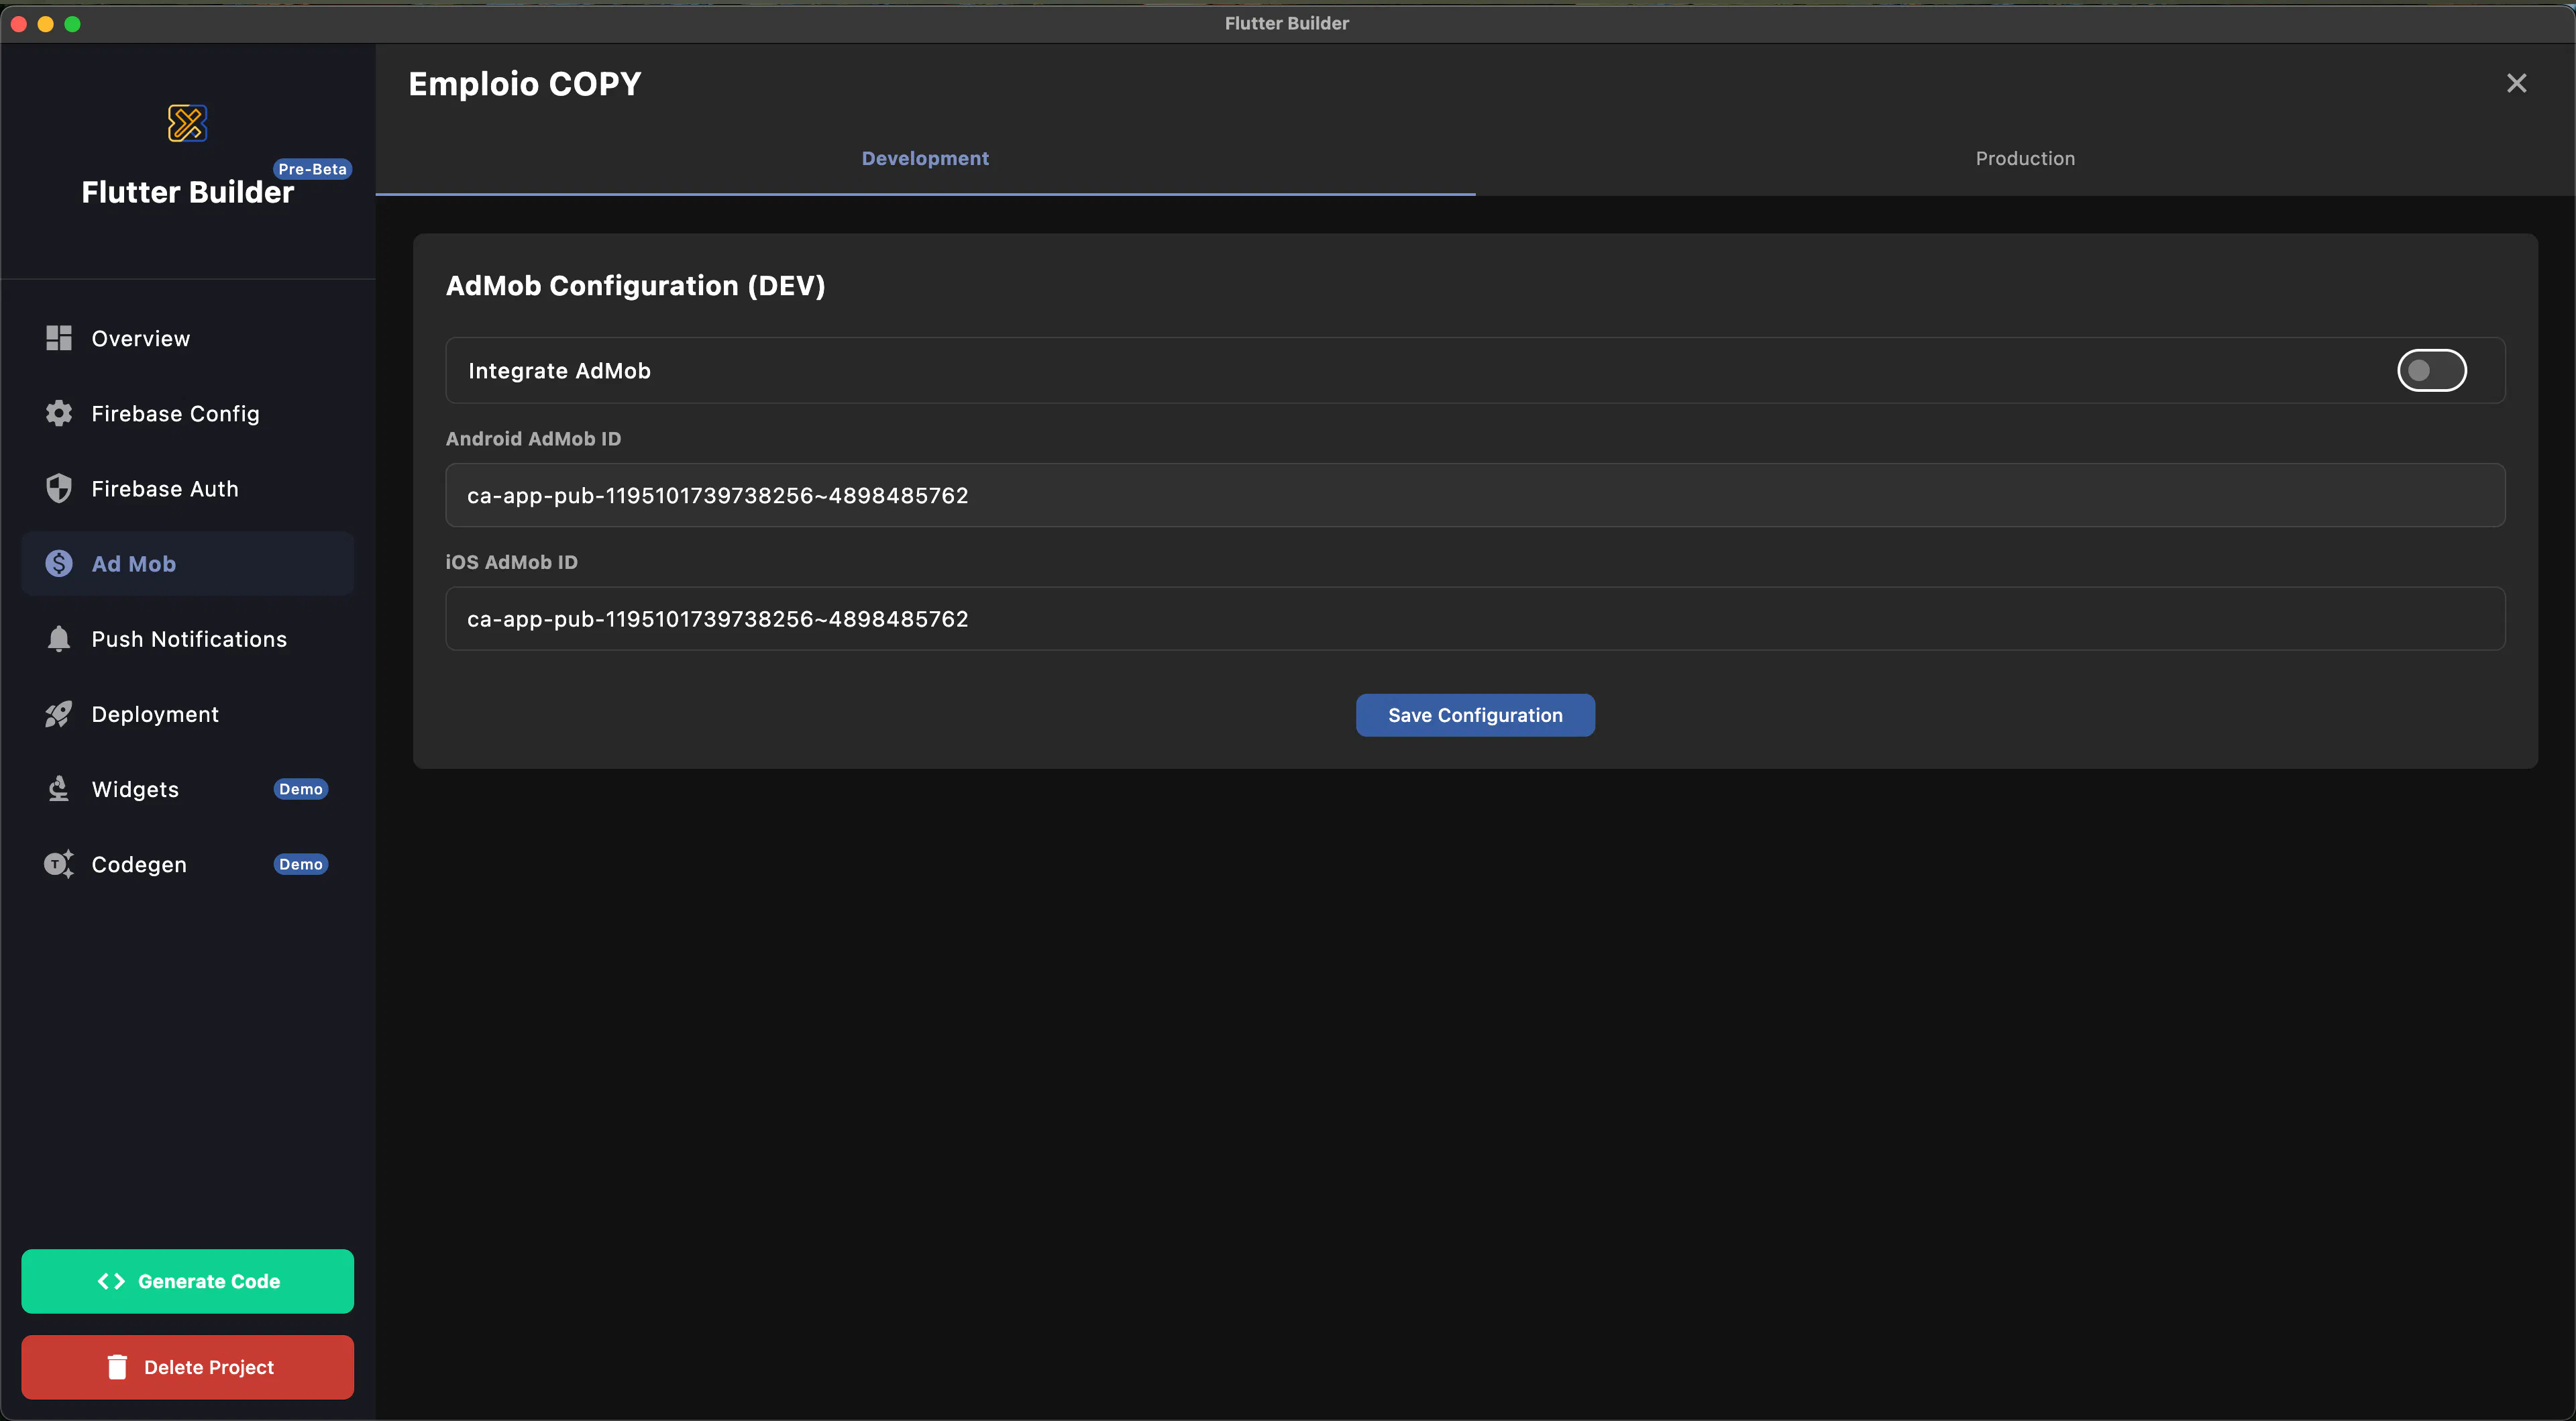Open the Widgets sidebar item
Viewport: 2576px width, 1421px height.
tap(188, 788)
